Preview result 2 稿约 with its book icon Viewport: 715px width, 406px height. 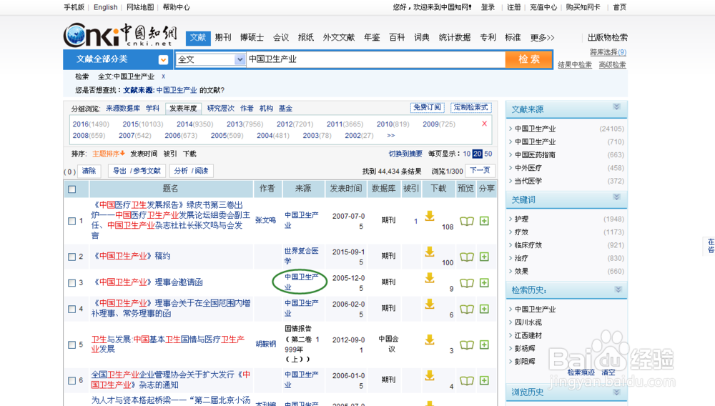click(x=466, y=257)
